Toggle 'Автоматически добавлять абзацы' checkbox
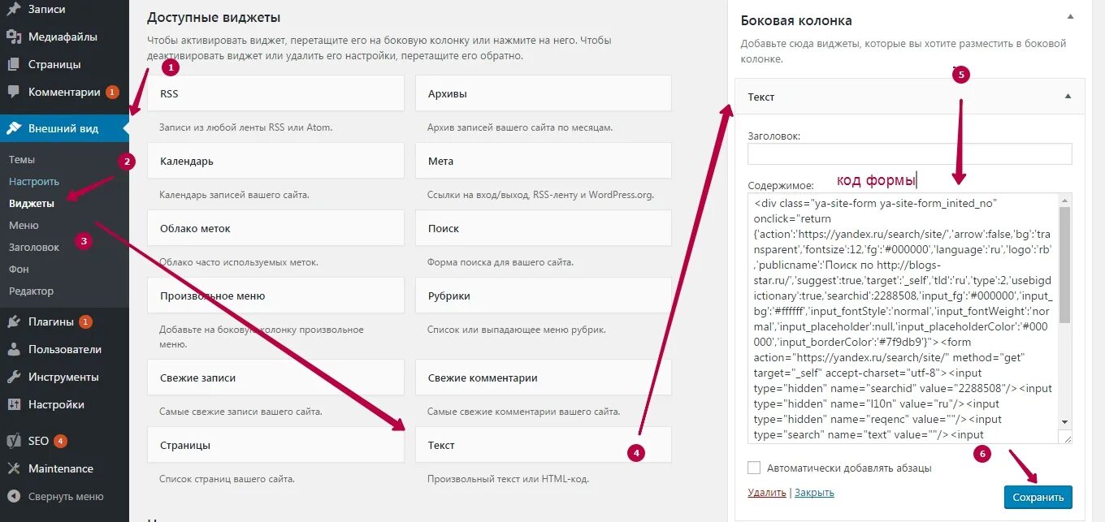 tap(754, 468)
